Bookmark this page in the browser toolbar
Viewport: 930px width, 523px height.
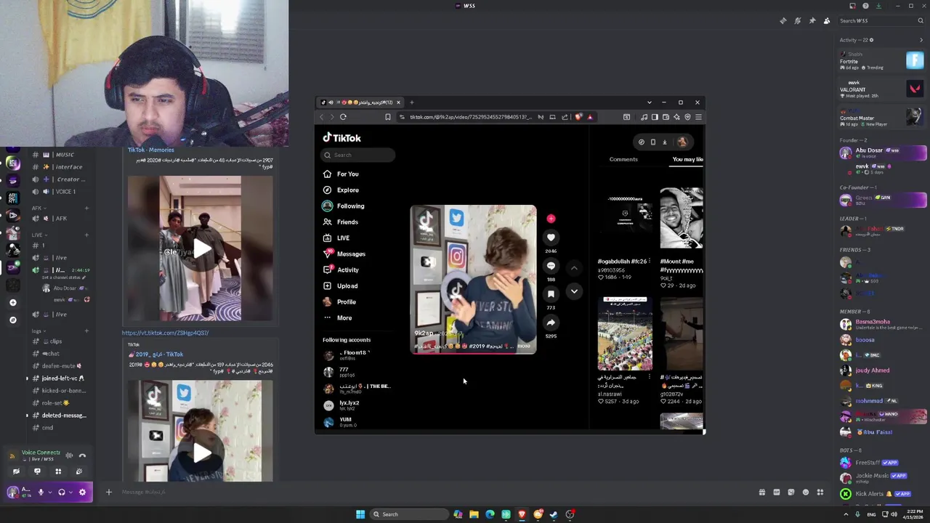(x=388, y=117)
